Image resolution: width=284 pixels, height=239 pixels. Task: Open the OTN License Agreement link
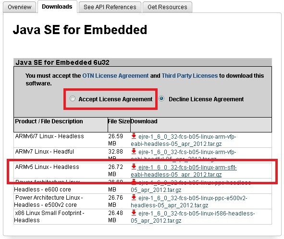[x=115, y=76]
